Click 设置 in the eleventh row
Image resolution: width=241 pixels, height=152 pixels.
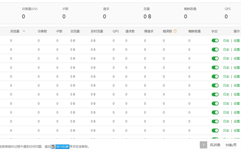tap(236, 130)
